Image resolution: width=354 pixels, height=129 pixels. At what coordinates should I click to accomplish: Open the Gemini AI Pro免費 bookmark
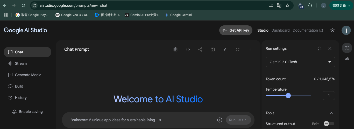click(143, 15)
